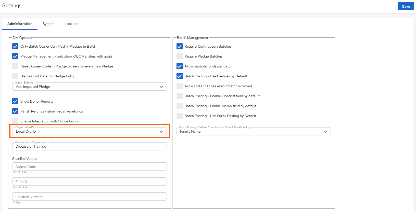Click the Appeal Code input field
Viewport: 416px width, 211px height.
(90, 166)
